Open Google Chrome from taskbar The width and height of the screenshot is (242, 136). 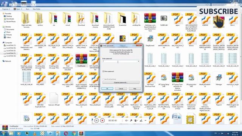click(x=74, y=133)
